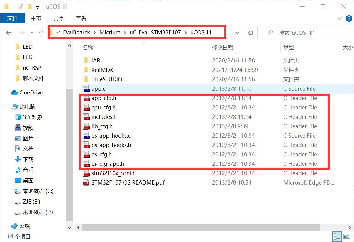Switch to the 主页 ribbon tab
Viewport: 354px width, 242px height.
(x=36, y=18)
